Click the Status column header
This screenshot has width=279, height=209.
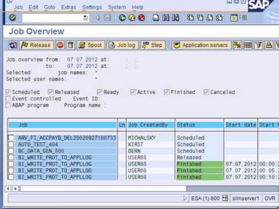click(199, 125)
